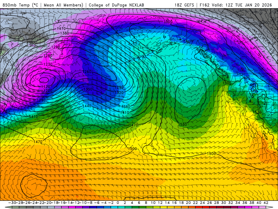Click the 1170 contour label near the low
278x209 pixels.
coord(46,87)
